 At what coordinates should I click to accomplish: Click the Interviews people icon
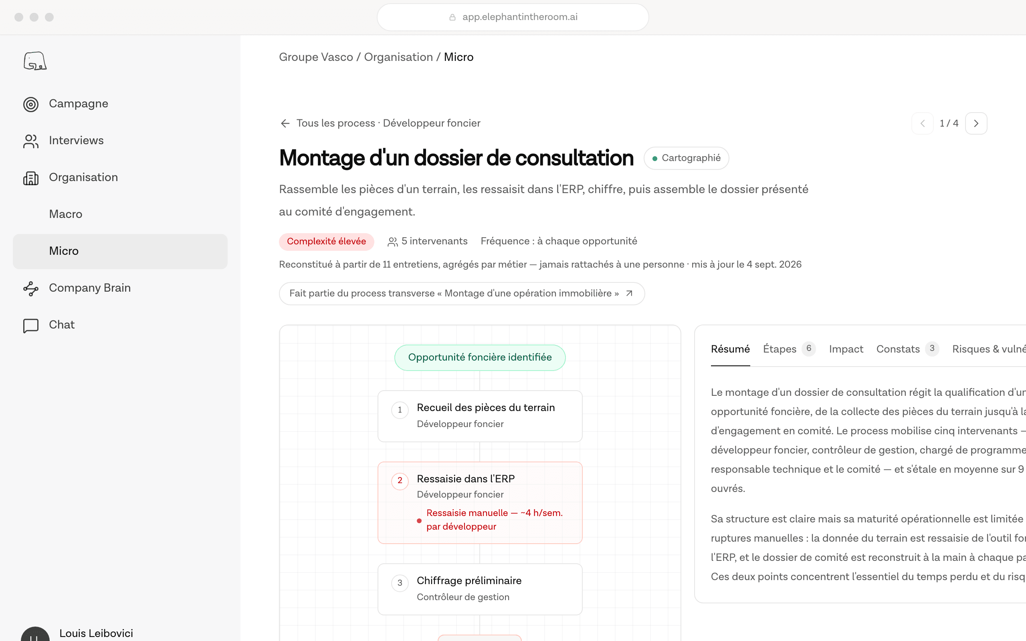pyautogui.click(x=31, y=141)
